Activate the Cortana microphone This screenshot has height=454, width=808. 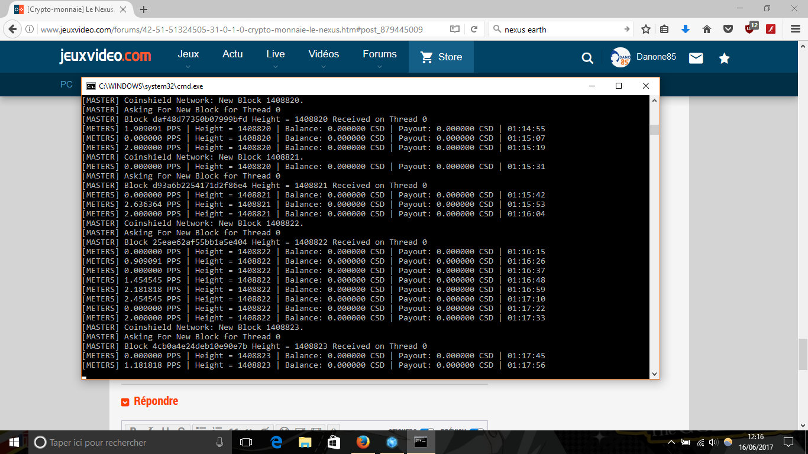click(x=220, y=442)
